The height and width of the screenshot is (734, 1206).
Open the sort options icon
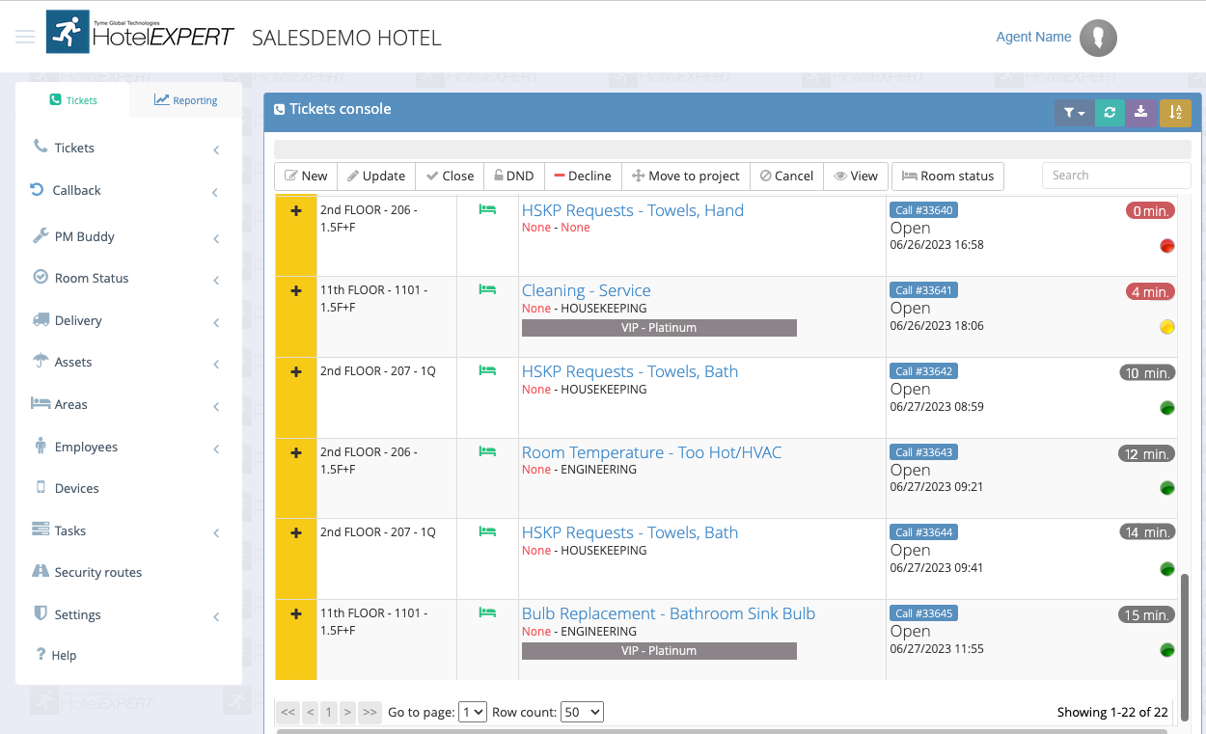[1175, 113]
